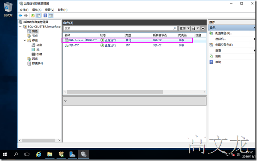Sort by the 优先级 column header
This screenshot has height=161, width=257.
(182, 35)
